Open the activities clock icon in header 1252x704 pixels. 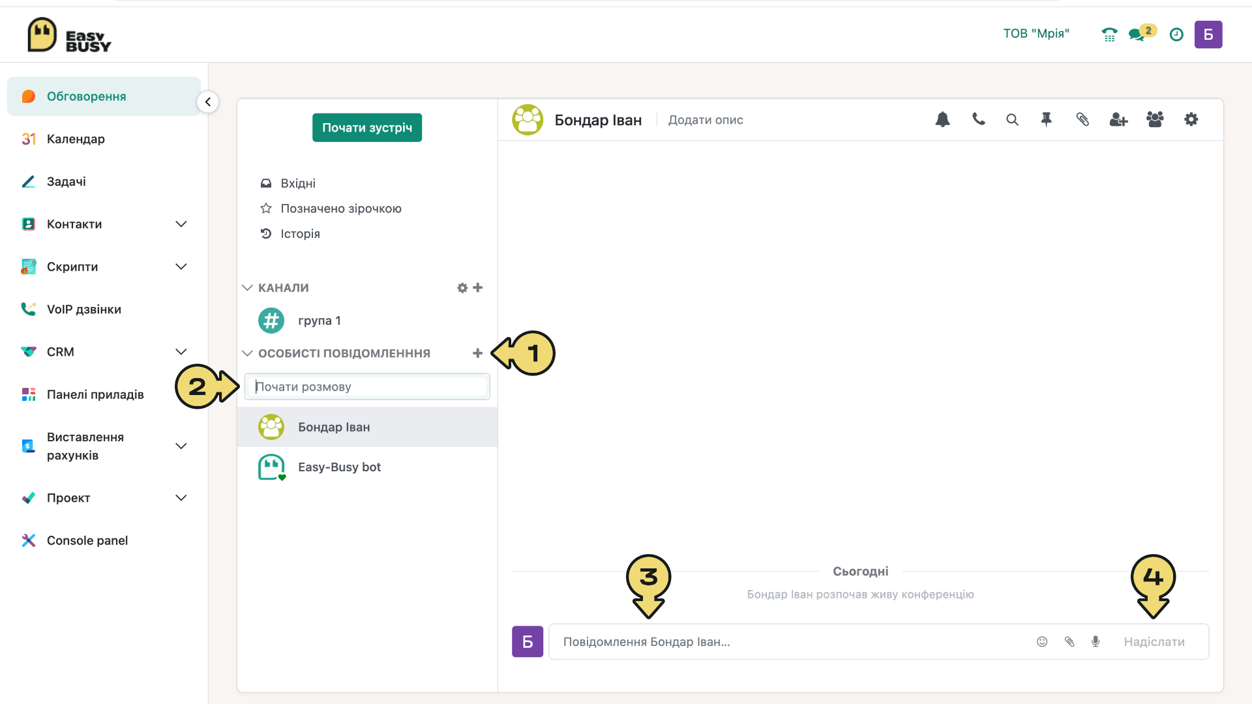[x=1176, y=35]
